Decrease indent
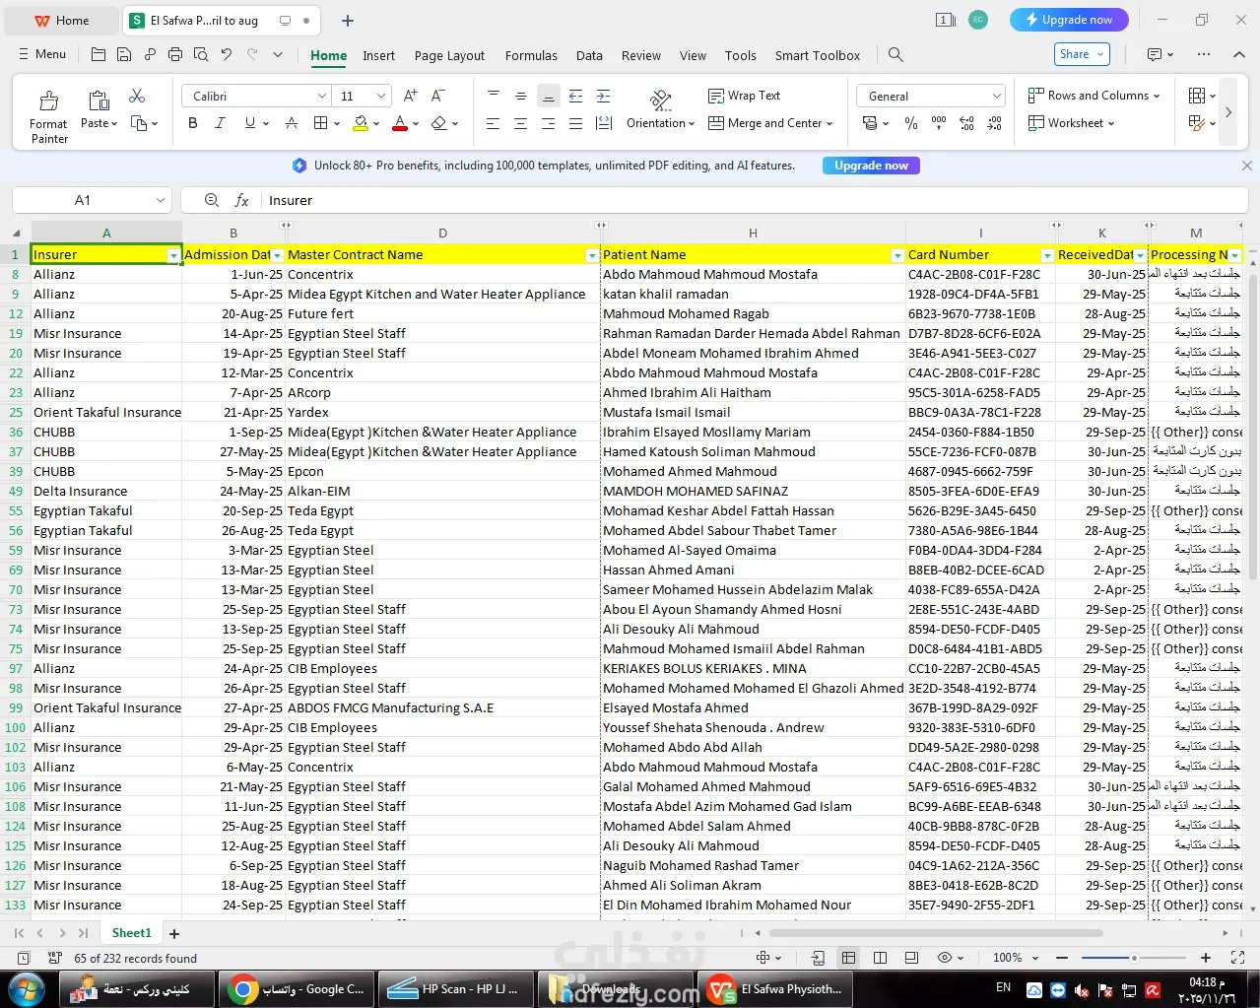The width and height of the screenshot is (1260, 1008). tap(575, 96)
